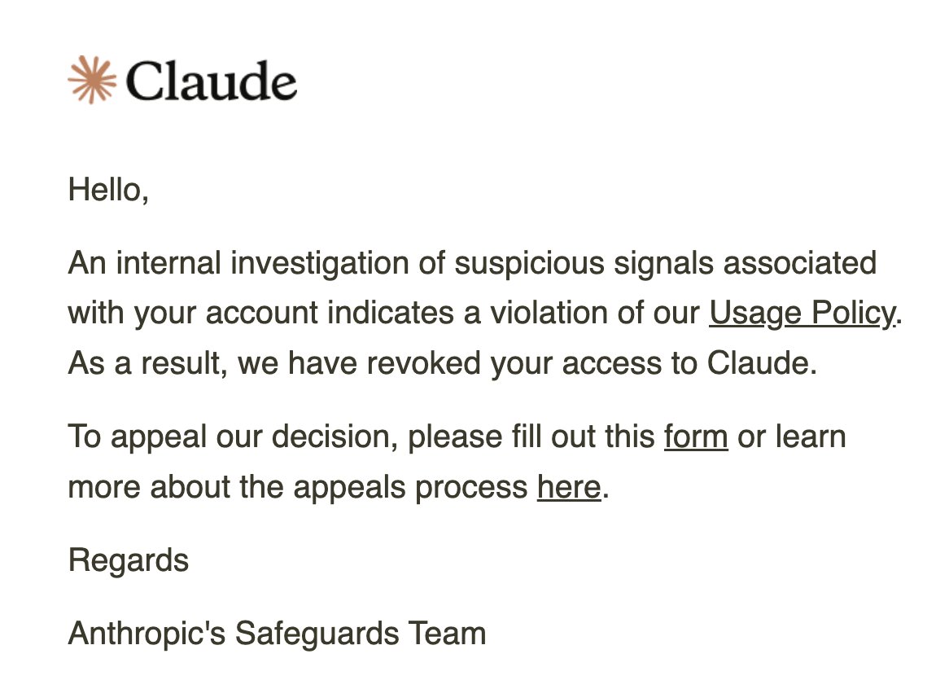Click the phrase 'with your account'

pyautogui.click(x=193, y=314)
